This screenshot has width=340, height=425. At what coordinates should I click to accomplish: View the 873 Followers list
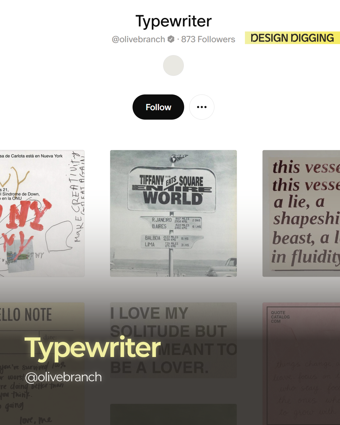(208, 39)
